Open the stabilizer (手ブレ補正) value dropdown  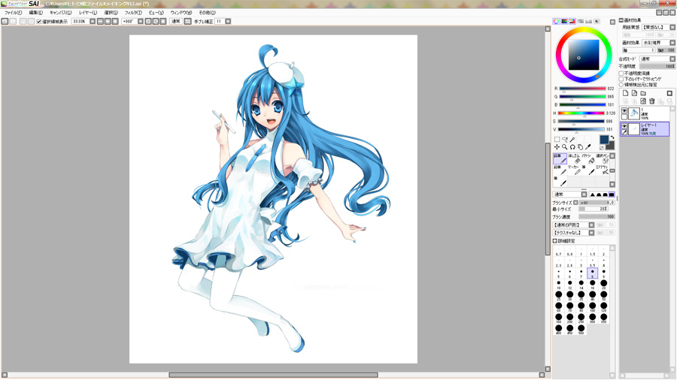coord(228,21)
